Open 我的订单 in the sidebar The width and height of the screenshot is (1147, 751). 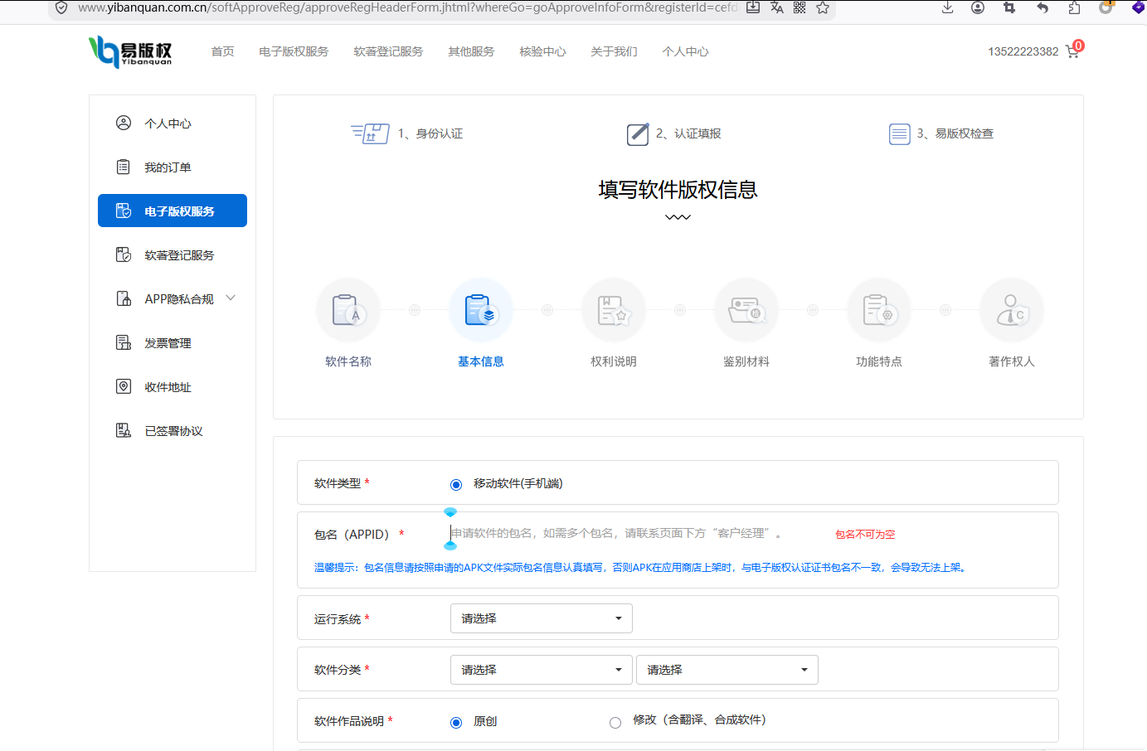(x=173, y=167)
